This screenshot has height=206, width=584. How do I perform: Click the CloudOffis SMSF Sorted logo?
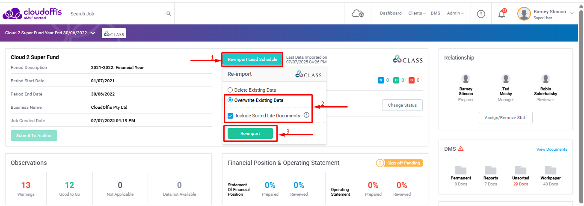tap(33, 14)
